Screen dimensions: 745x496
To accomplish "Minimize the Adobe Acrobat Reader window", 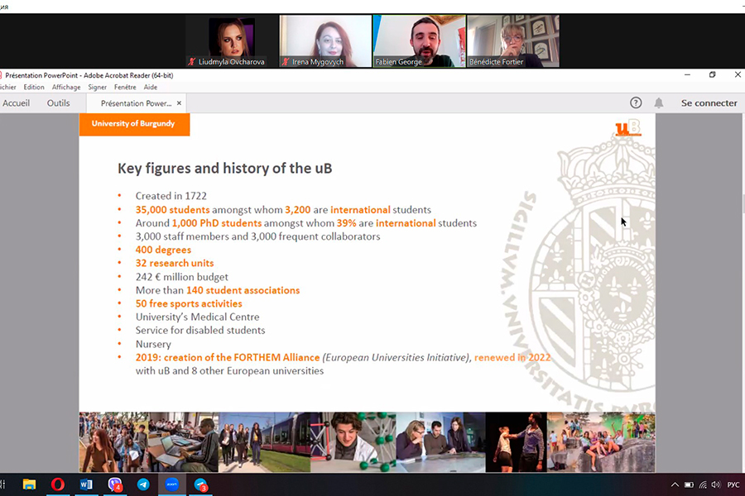I will point(687,75).
